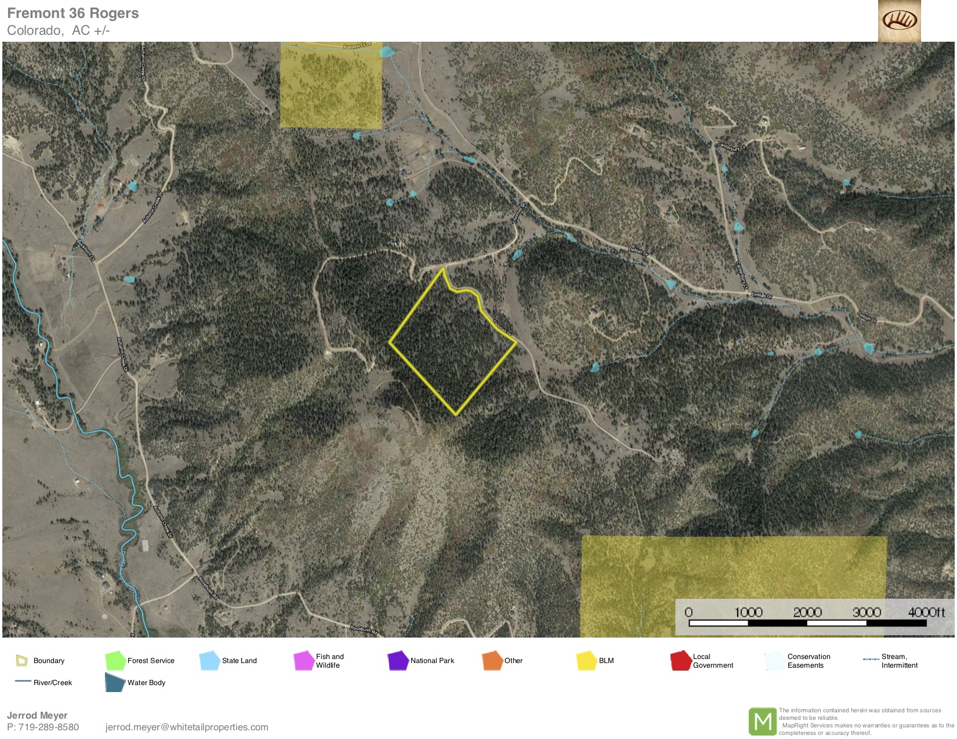Click the River/Creek legend line symbol
This screenshot has width=957, height=739.
[x=23, y=681]
